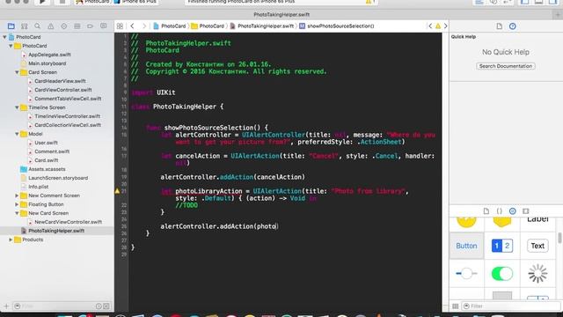This screenshot has width=563, height=317.
Task: Open the Code Snippet library braces icon
Action: 499,211
